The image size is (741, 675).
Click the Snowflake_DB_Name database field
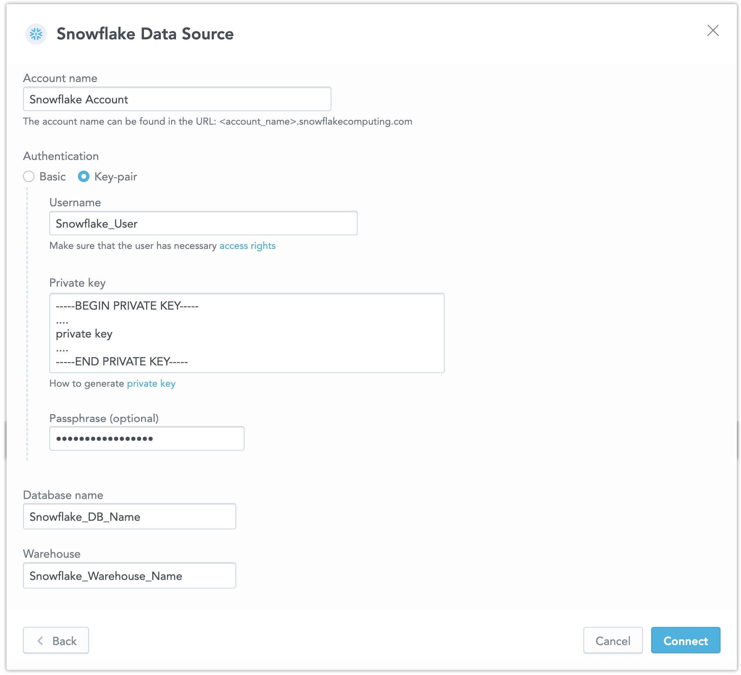pyautogui.click(x=129, y=516)
